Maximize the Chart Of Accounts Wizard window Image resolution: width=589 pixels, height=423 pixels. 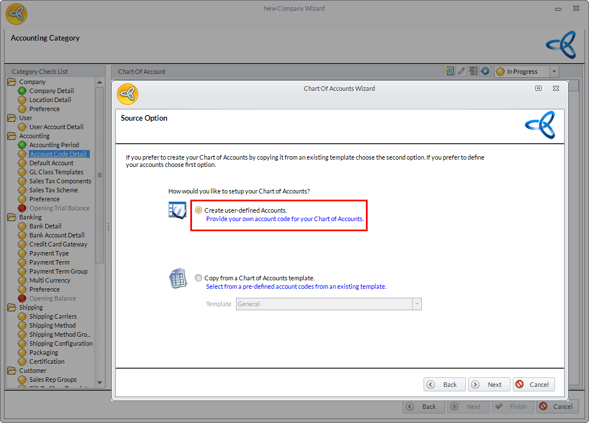538,88
